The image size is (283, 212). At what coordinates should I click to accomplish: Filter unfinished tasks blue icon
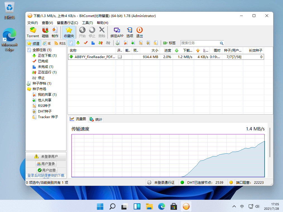[x=93, y=43]
